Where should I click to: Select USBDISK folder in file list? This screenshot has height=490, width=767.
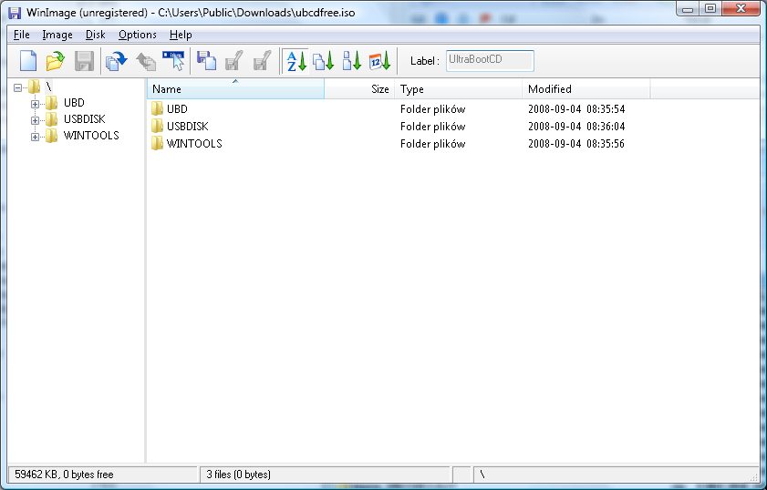[187, 127]
